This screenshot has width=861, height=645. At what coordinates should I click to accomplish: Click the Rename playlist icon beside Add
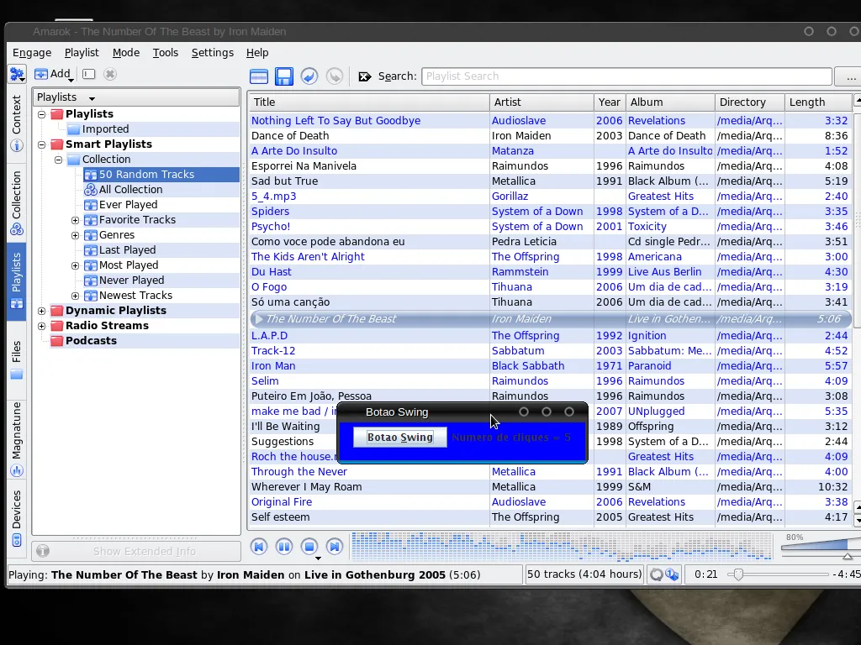89,74
